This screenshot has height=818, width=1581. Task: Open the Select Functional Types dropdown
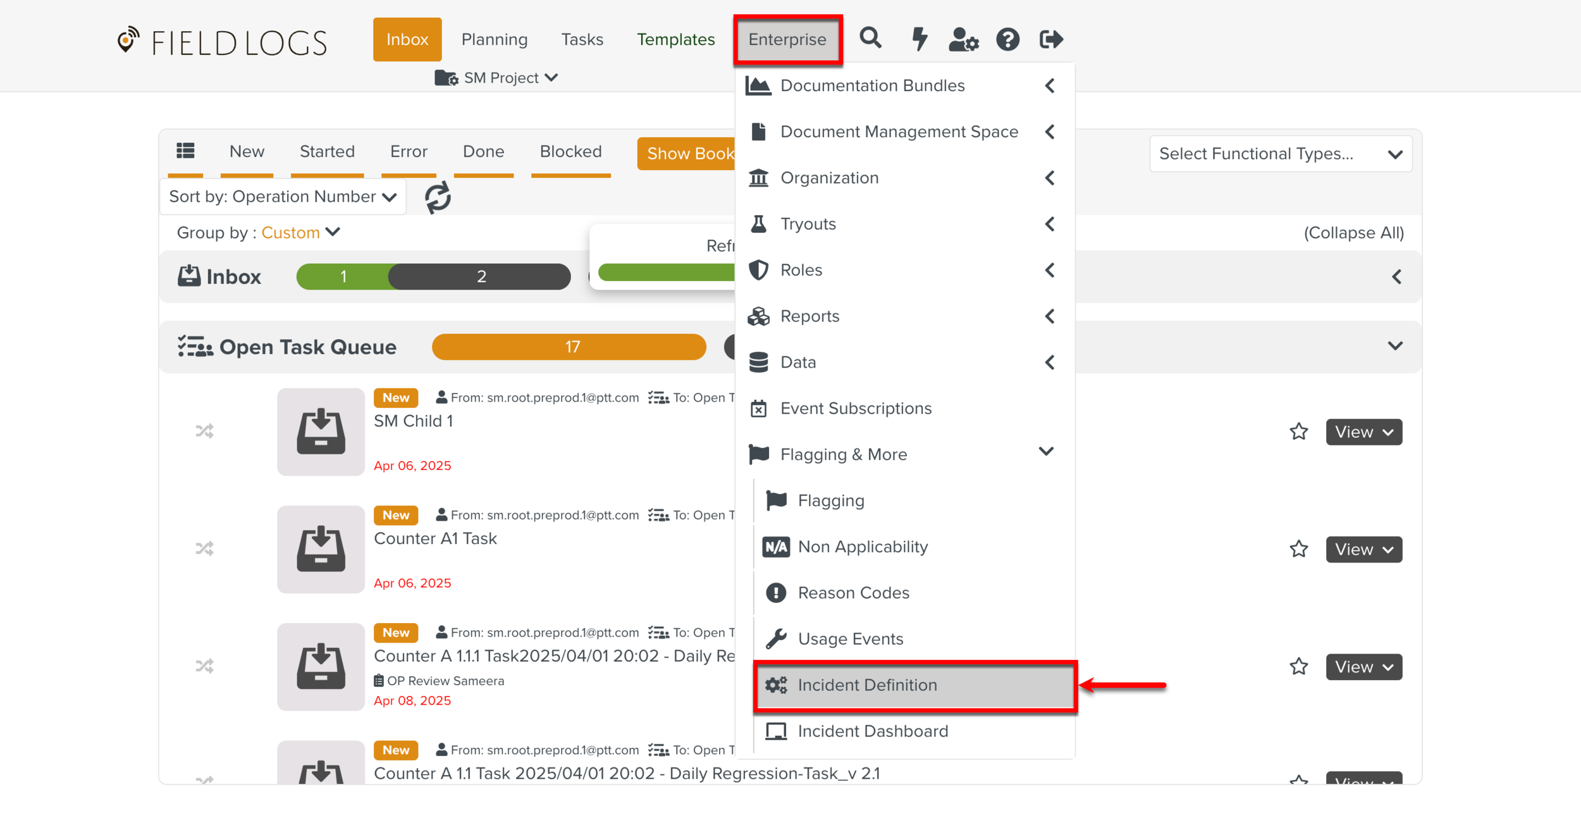pos(1280,154)
